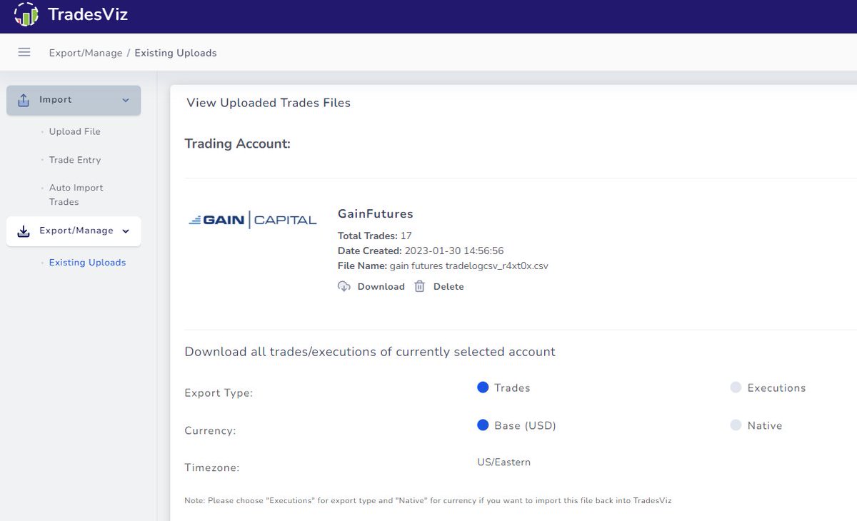Toggle the hamburger sidebar menu
Image resolution: width=857 pixels, height=521 pixels.
24,52
